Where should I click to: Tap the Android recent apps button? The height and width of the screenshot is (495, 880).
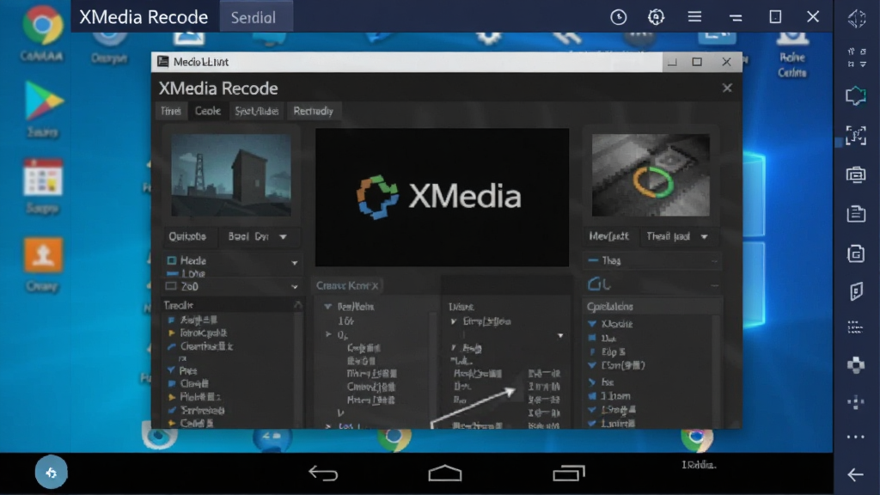click(x=569, y=474)
